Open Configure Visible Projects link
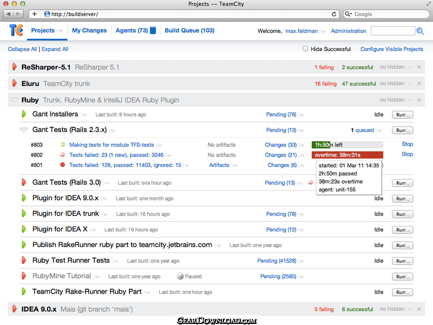This screenshot has width=433, height=325. click(391, 49)
